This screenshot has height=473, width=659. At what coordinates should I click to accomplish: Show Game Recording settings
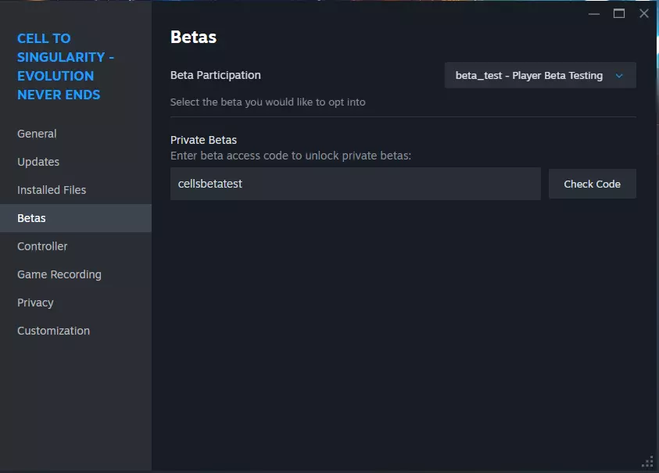[59, 274]
